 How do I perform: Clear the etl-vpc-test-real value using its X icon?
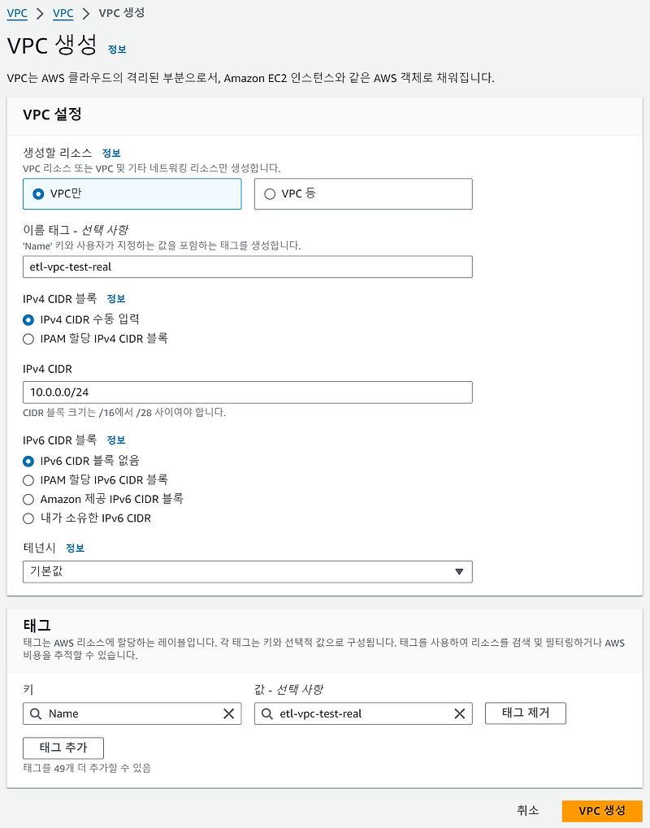[461, 713]
